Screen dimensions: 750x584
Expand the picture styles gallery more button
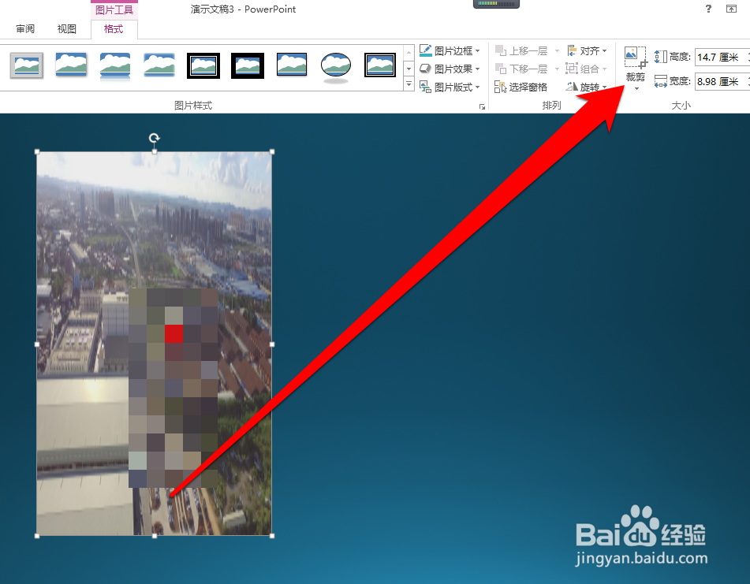coord(409,84)
